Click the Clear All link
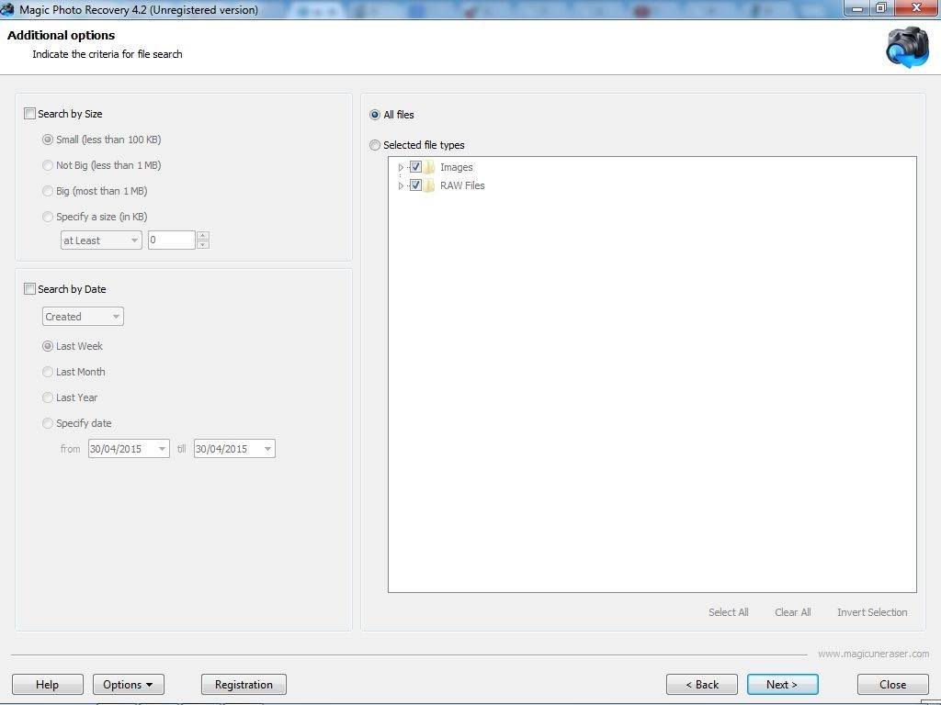 tap(793, 612)
